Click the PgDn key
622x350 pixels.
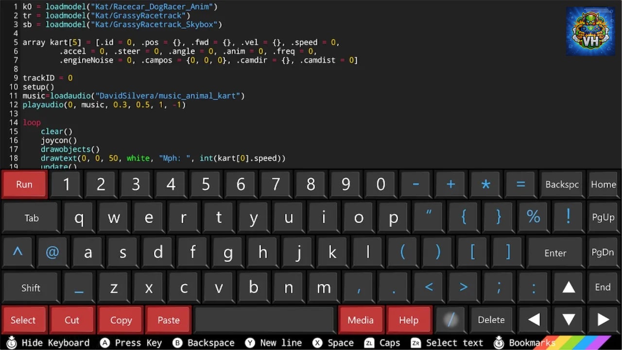coord(603,252)
